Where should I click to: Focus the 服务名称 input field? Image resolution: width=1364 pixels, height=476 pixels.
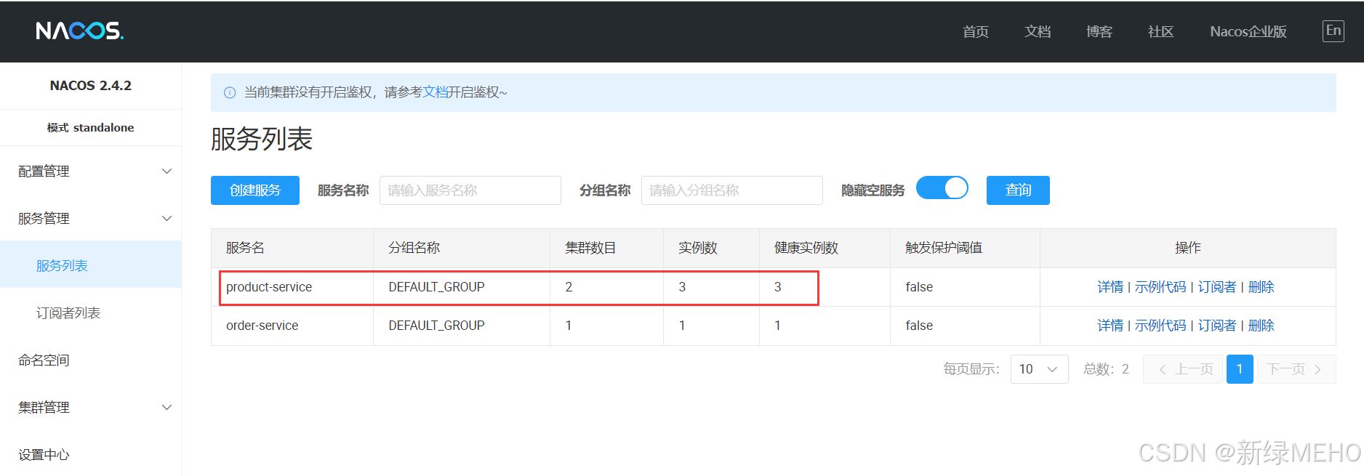[470, 190]
